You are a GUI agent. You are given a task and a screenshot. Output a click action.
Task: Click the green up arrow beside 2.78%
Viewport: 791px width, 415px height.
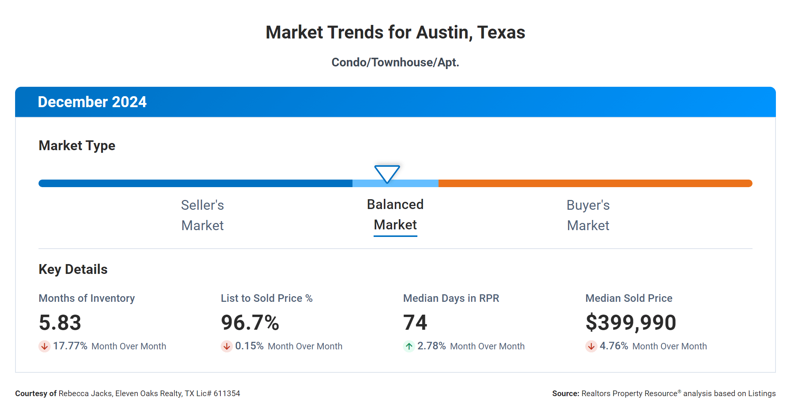pos(409,346)
